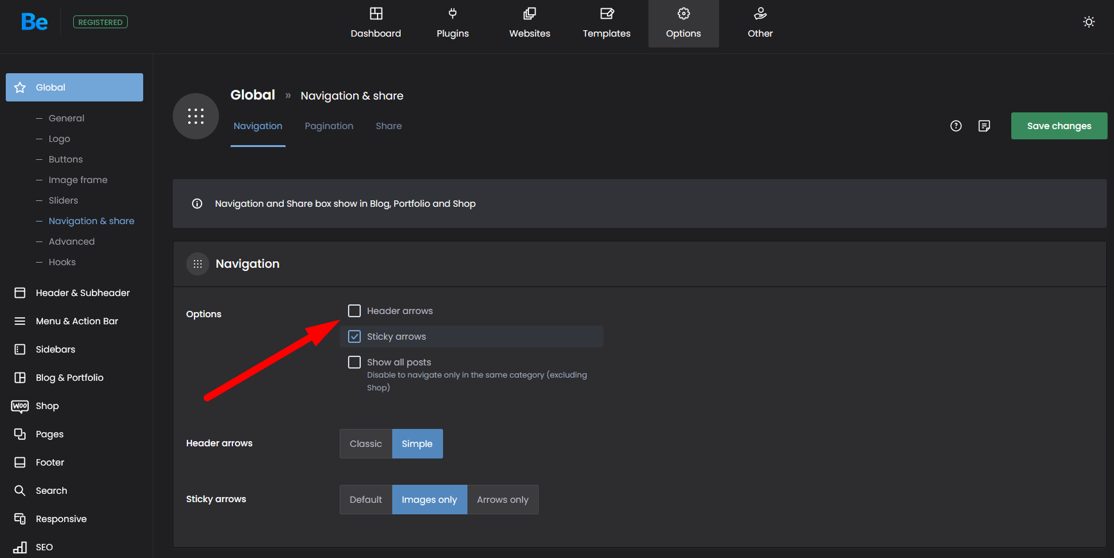Click the Websites stacked-pages icon
1114x558 pixels.
click(x=530, y=13)
